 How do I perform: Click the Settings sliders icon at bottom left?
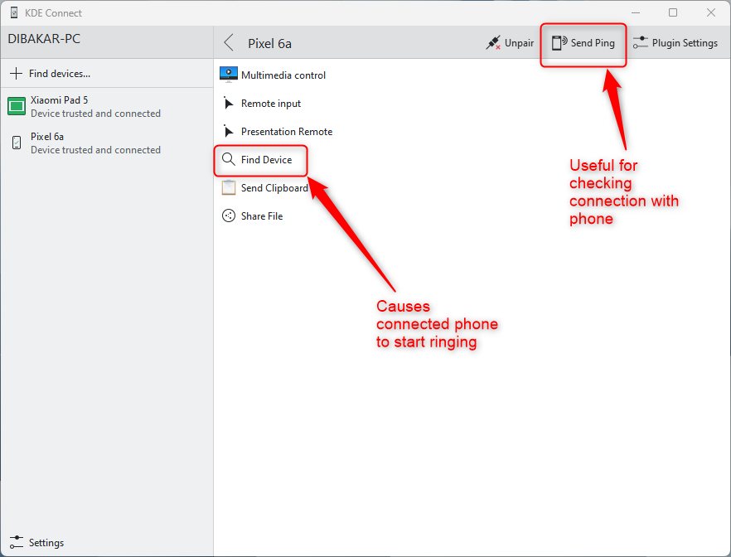(x=17, y=542)
